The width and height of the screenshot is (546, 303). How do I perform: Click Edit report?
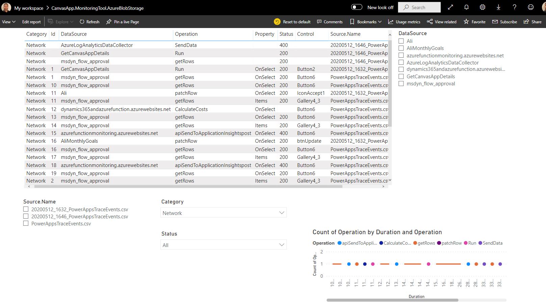click(31, 22)
